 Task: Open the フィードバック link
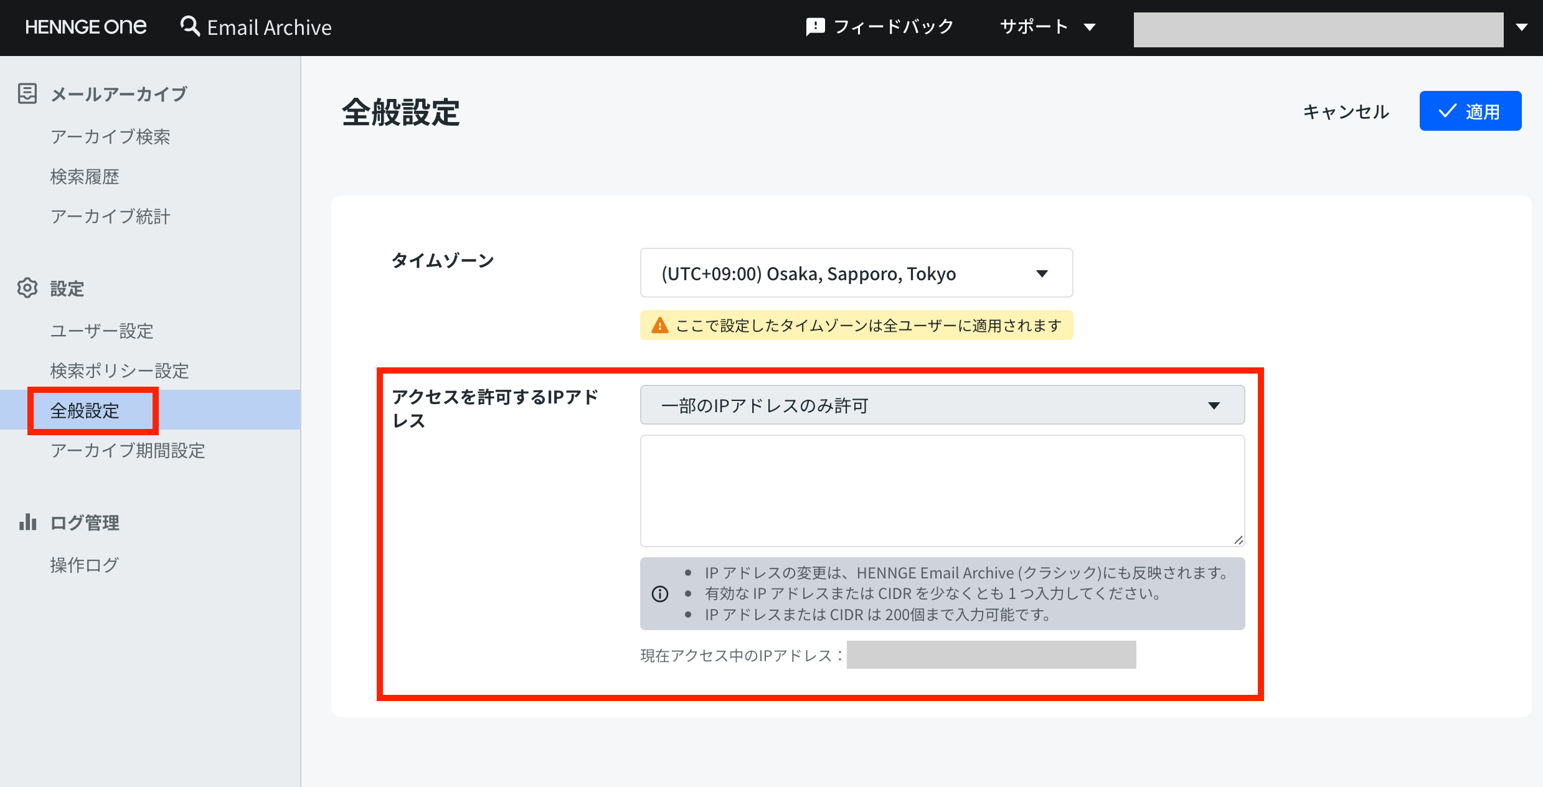pos(880,27)
